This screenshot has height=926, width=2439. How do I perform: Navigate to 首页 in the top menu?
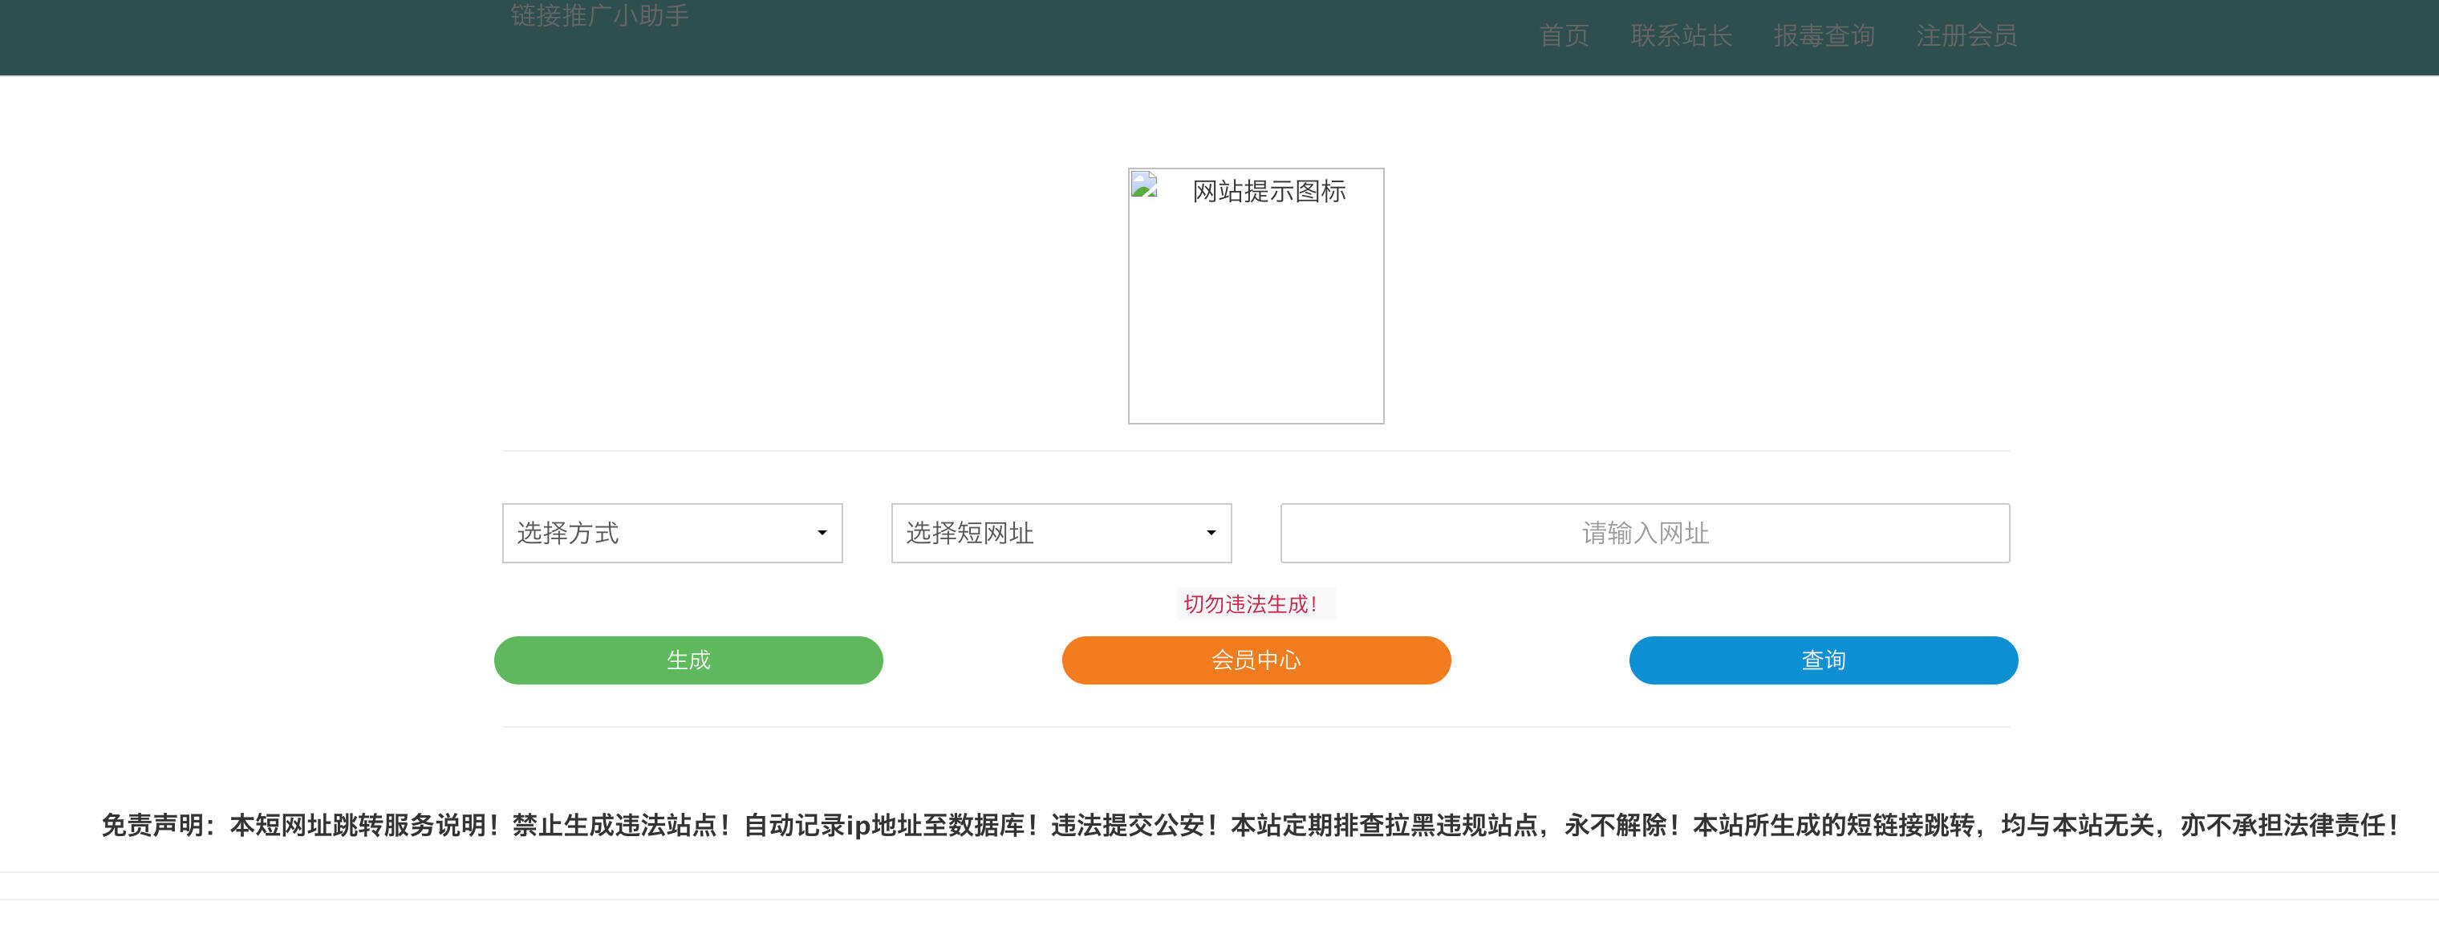(1564, 36)
